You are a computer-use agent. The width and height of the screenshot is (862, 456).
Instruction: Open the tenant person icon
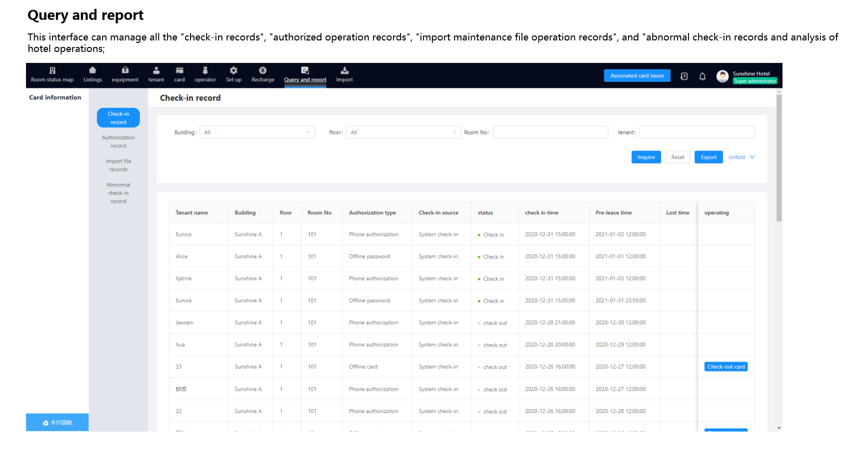(156, 70)
